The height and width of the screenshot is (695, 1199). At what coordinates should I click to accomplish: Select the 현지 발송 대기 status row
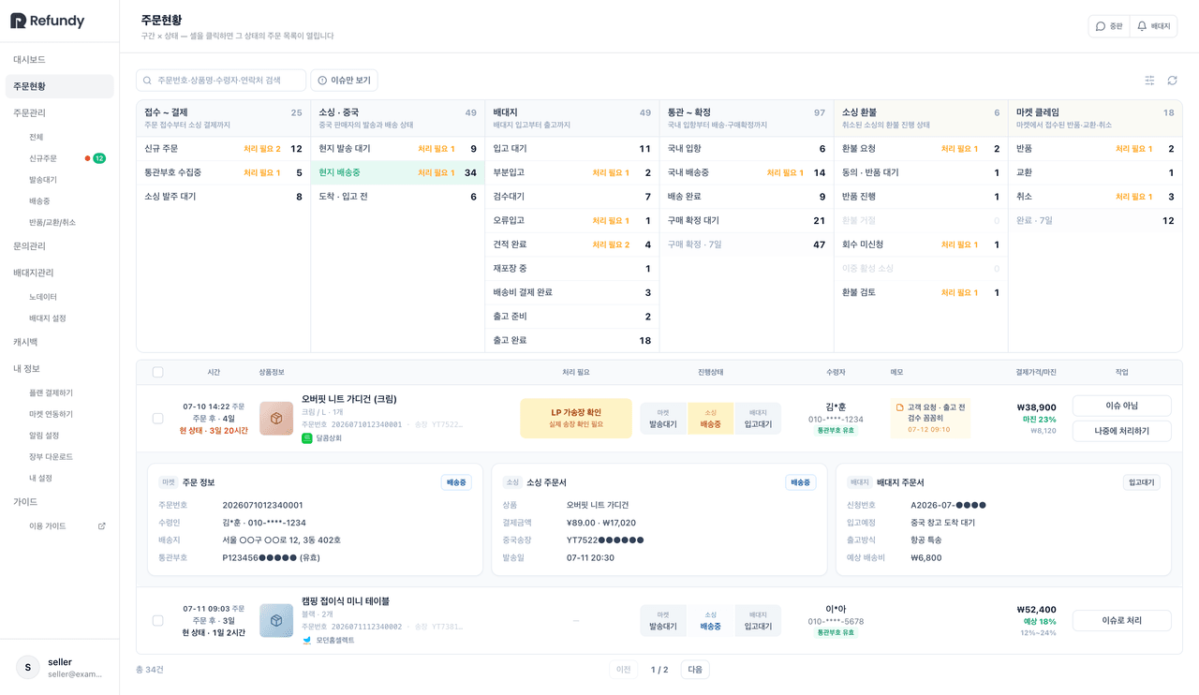tap(397, 149)
